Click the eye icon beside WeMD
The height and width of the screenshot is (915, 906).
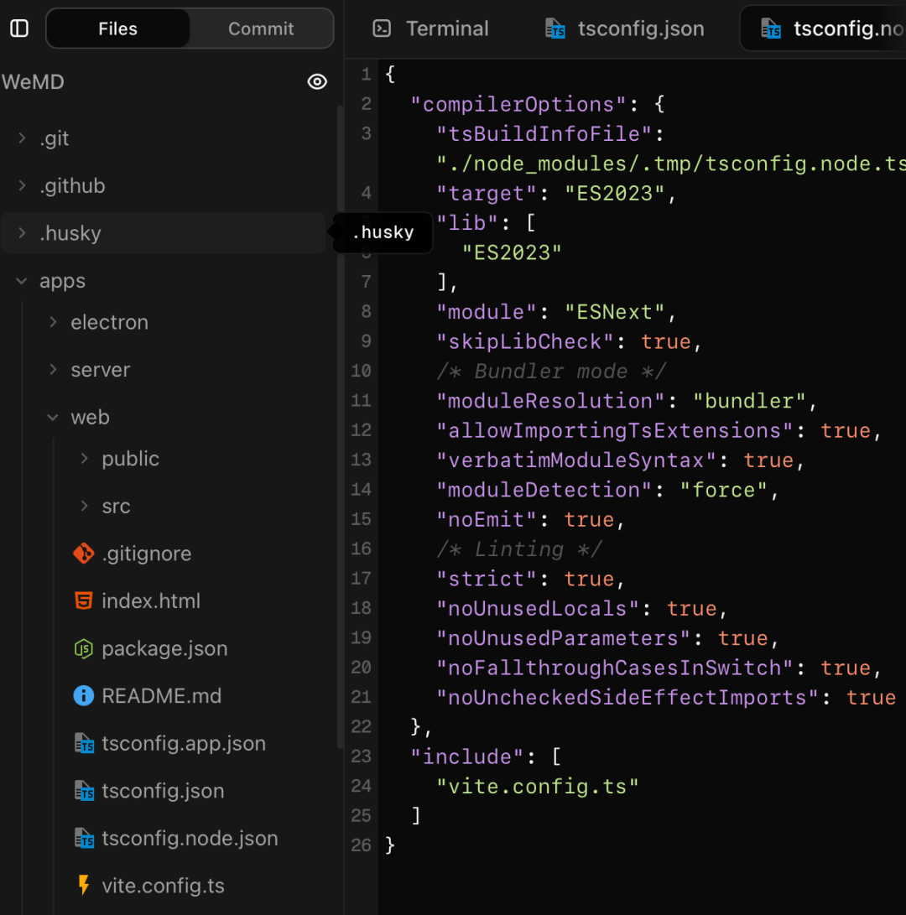(317, 81)
